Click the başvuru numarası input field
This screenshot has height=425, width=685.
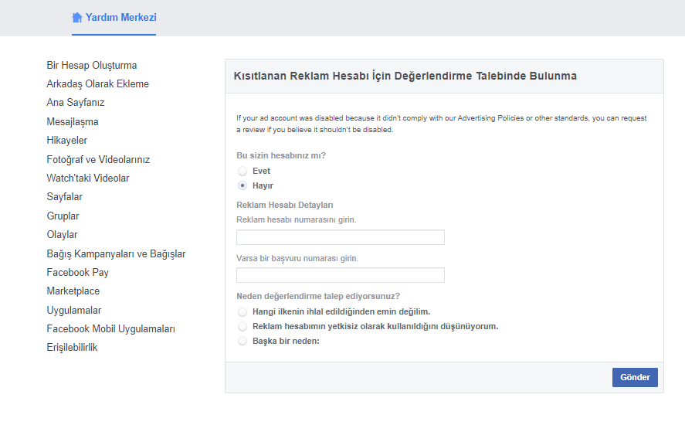coord(340,275)
